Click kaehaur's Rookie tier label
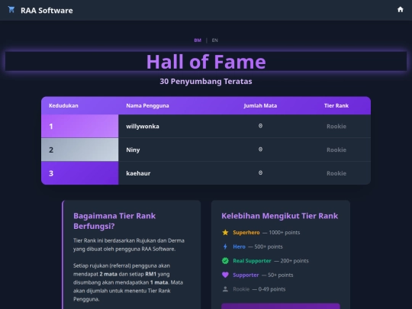This screenshot has height=309, width=412. click(336, 173)
